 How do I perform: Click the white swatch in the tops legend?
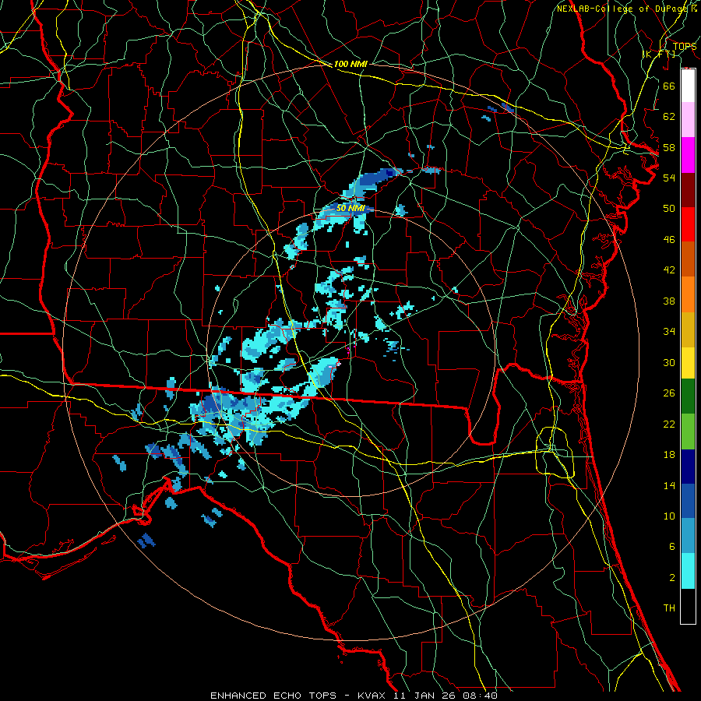click(x=688, y=86)
